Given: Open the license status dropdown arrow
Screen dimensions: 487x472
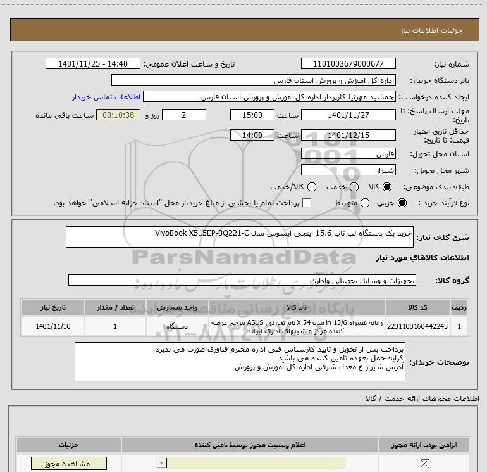Looking at the screenshot, I should [x=161, y=463].
